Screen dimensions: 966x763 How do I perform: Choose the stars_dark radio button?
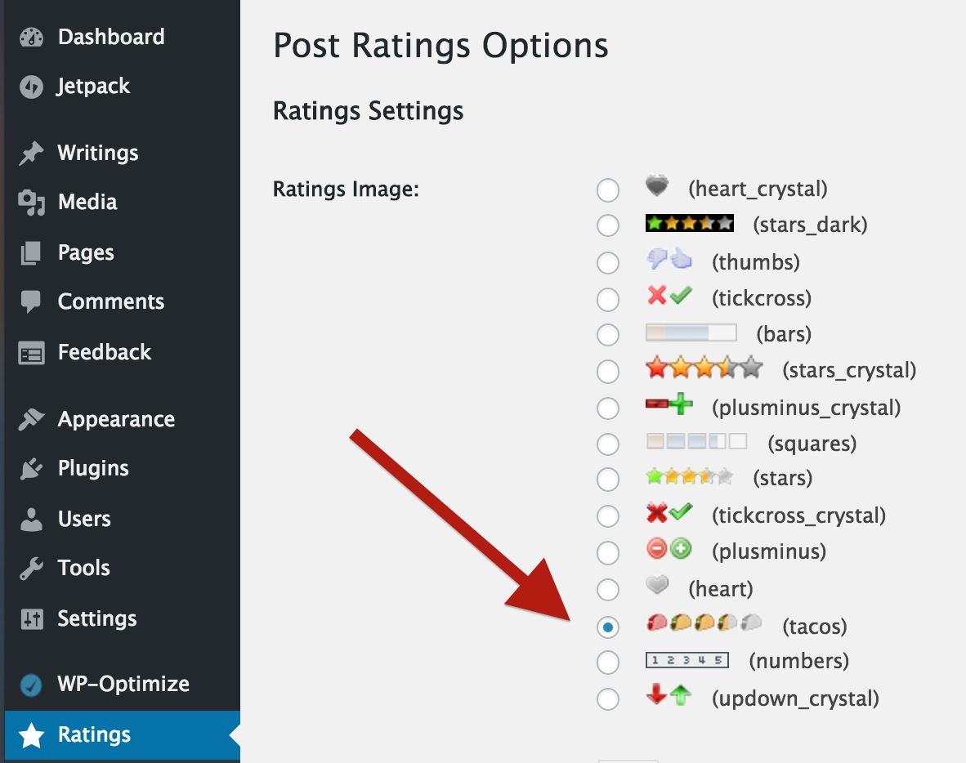608,225
